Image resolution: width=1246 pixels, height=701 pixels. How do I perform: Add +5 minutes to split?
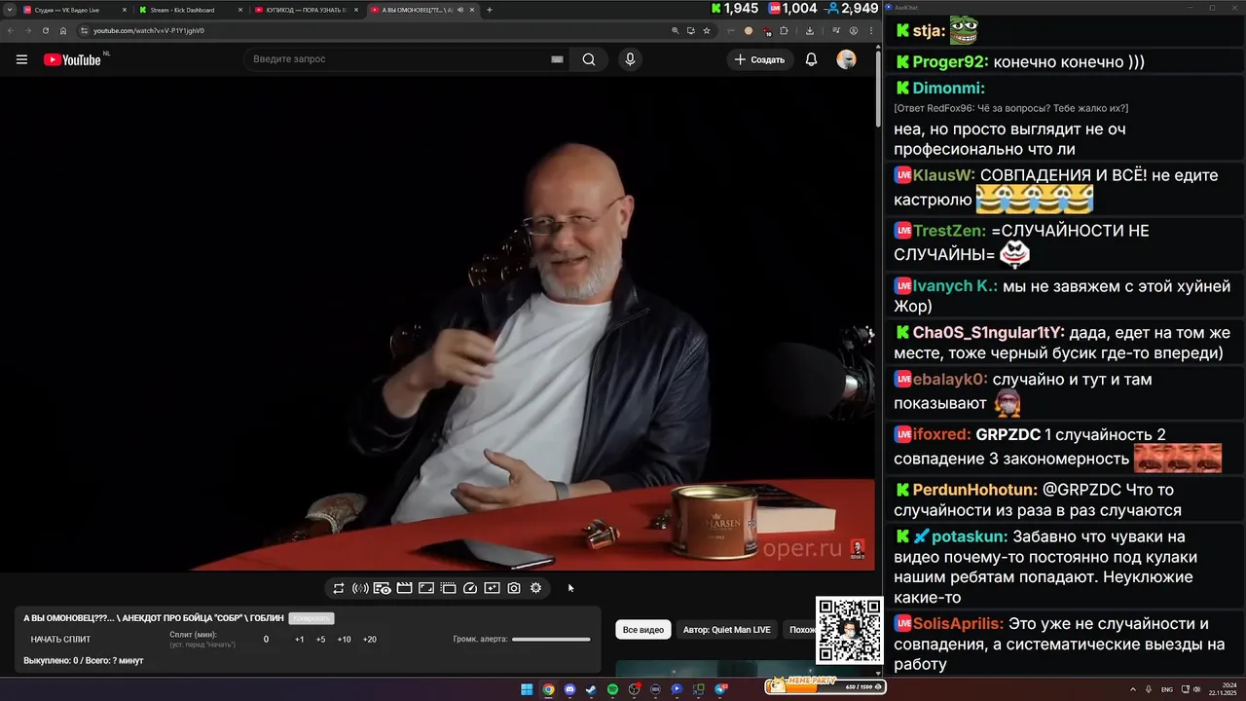(321, 640)
